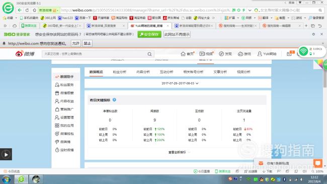Open the Weibo games icon
This screenshot has width=327, height=184.
pyautogui.click(x=240, y=54)
